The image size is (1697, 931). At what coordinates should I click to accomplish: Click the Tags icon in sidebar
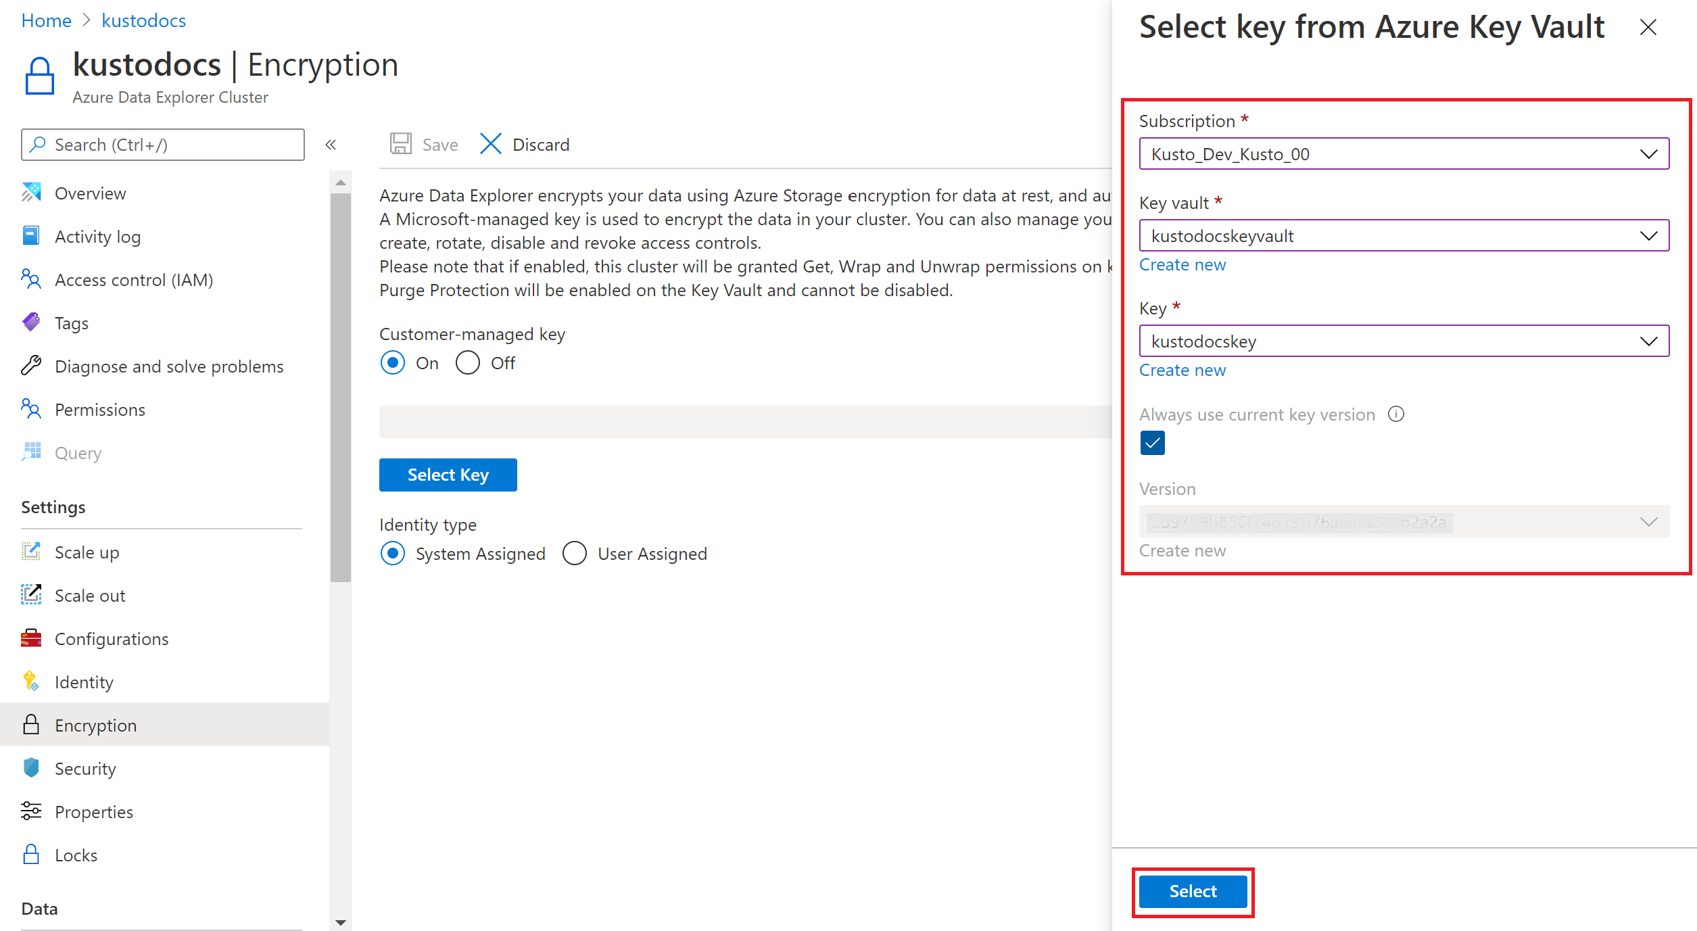tap(31, 323)
